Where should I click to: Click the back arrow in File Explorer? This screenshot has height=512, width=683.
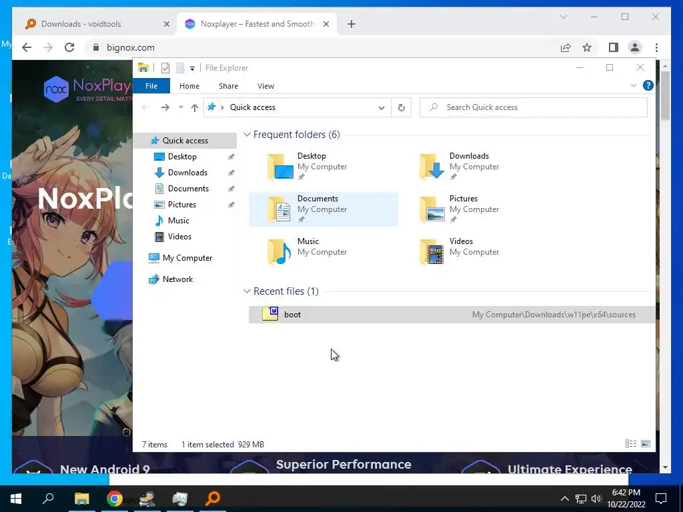(x=145, y=107)
